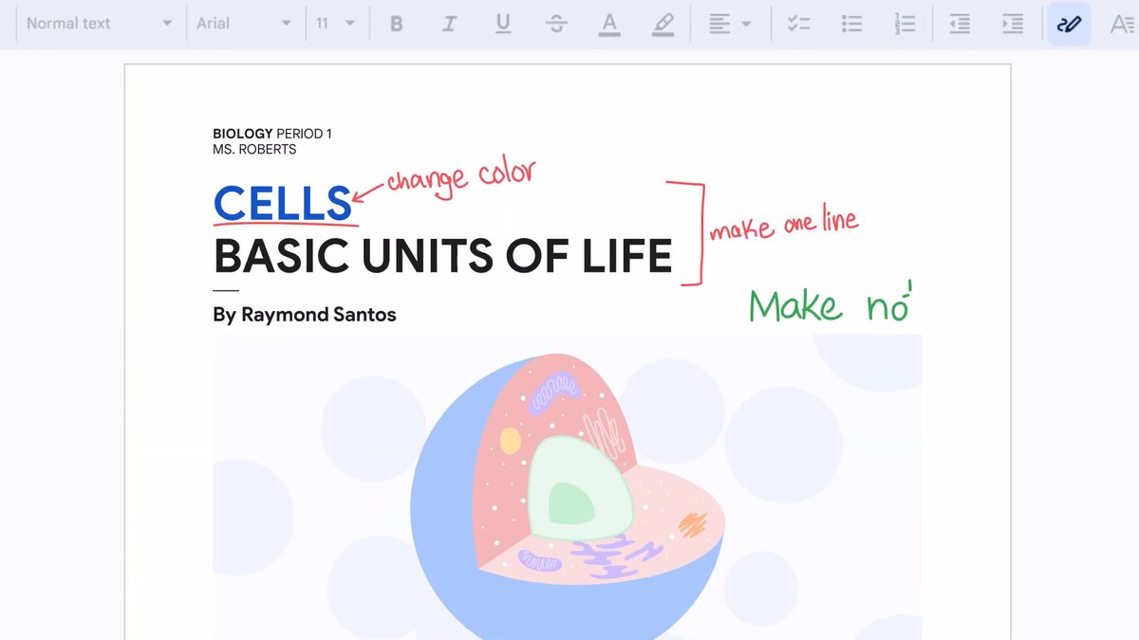Open the font size 11 dropdown

click(x=335, y=24)
